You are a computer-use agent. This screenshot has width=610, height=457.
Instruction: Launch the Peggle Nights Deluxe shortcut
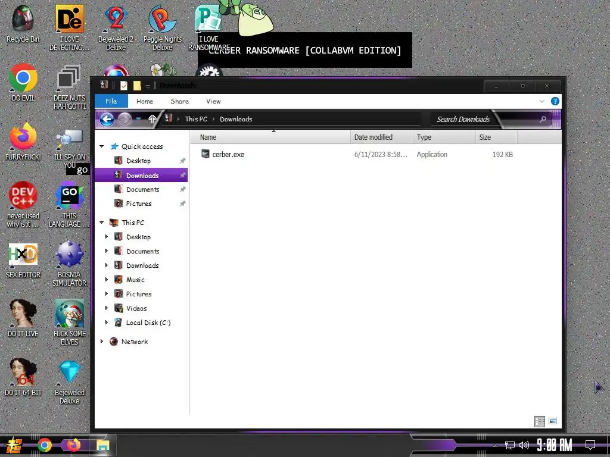coord(162,27)
